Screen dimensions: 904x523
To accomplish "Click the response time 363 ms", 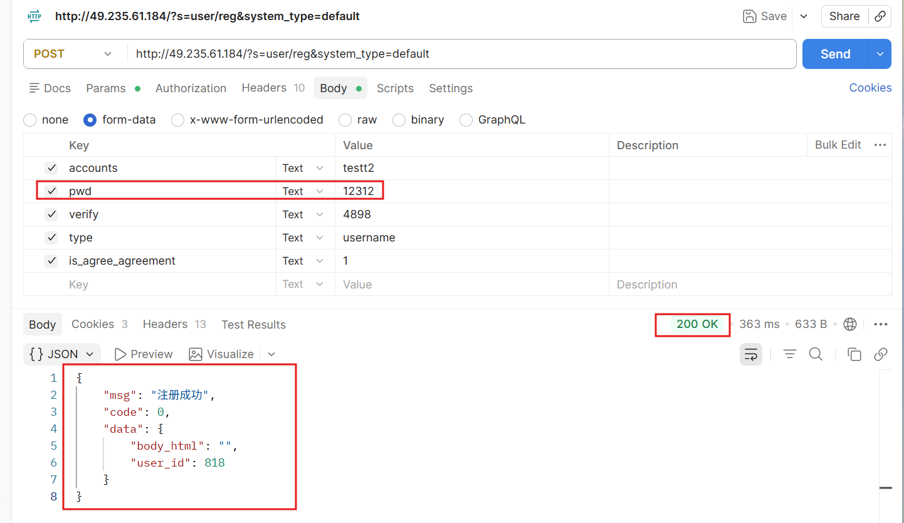I will 759,324.
